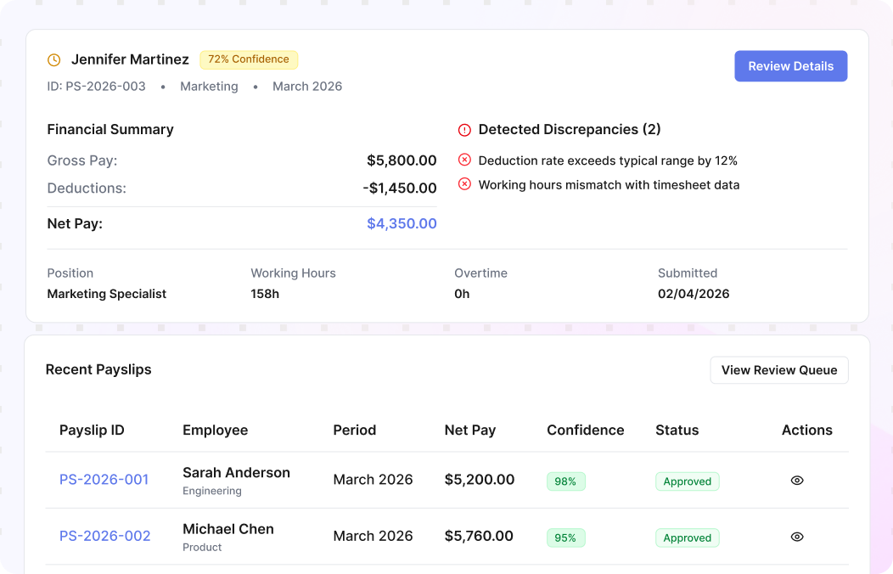Click the 72% Confidence badge
Viewport: 893px width, 574px height.
click(249, 59)
